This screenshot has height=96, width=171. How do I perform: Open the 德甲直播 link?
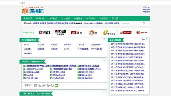coord(65,23)
